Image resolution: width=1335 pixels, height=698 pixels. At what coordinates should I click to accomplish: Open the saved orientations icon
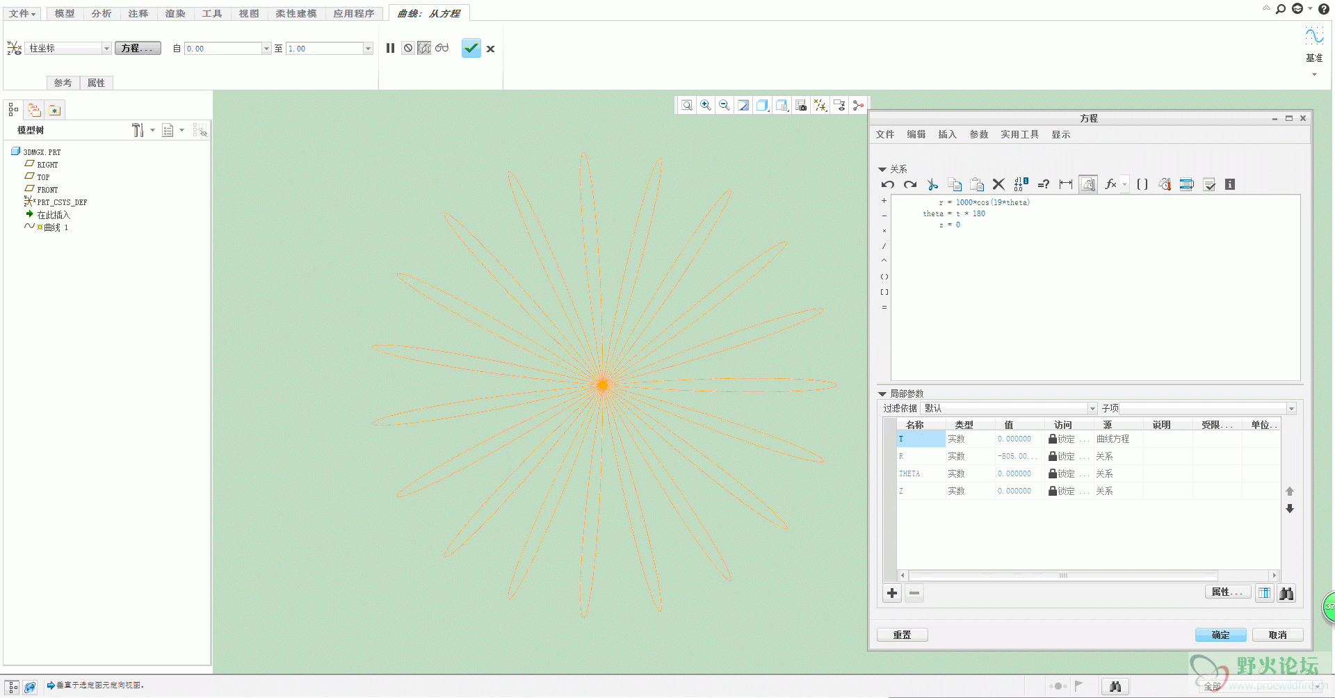click(x=782, y=105)
